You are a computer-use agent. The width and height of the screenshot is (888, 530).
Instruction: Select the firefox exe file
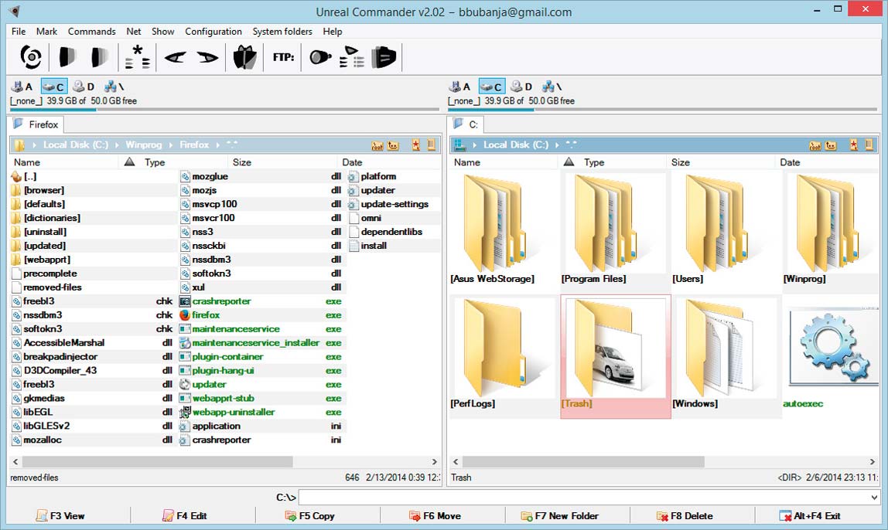point(261,315)
